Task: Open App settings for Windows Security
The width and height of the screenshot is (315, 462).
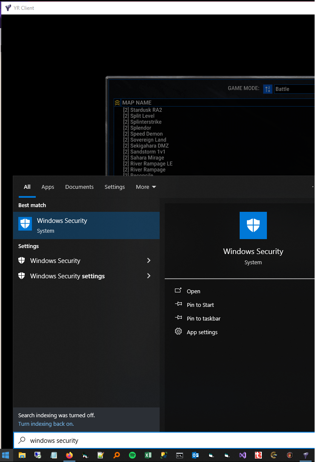Action: 202,332
